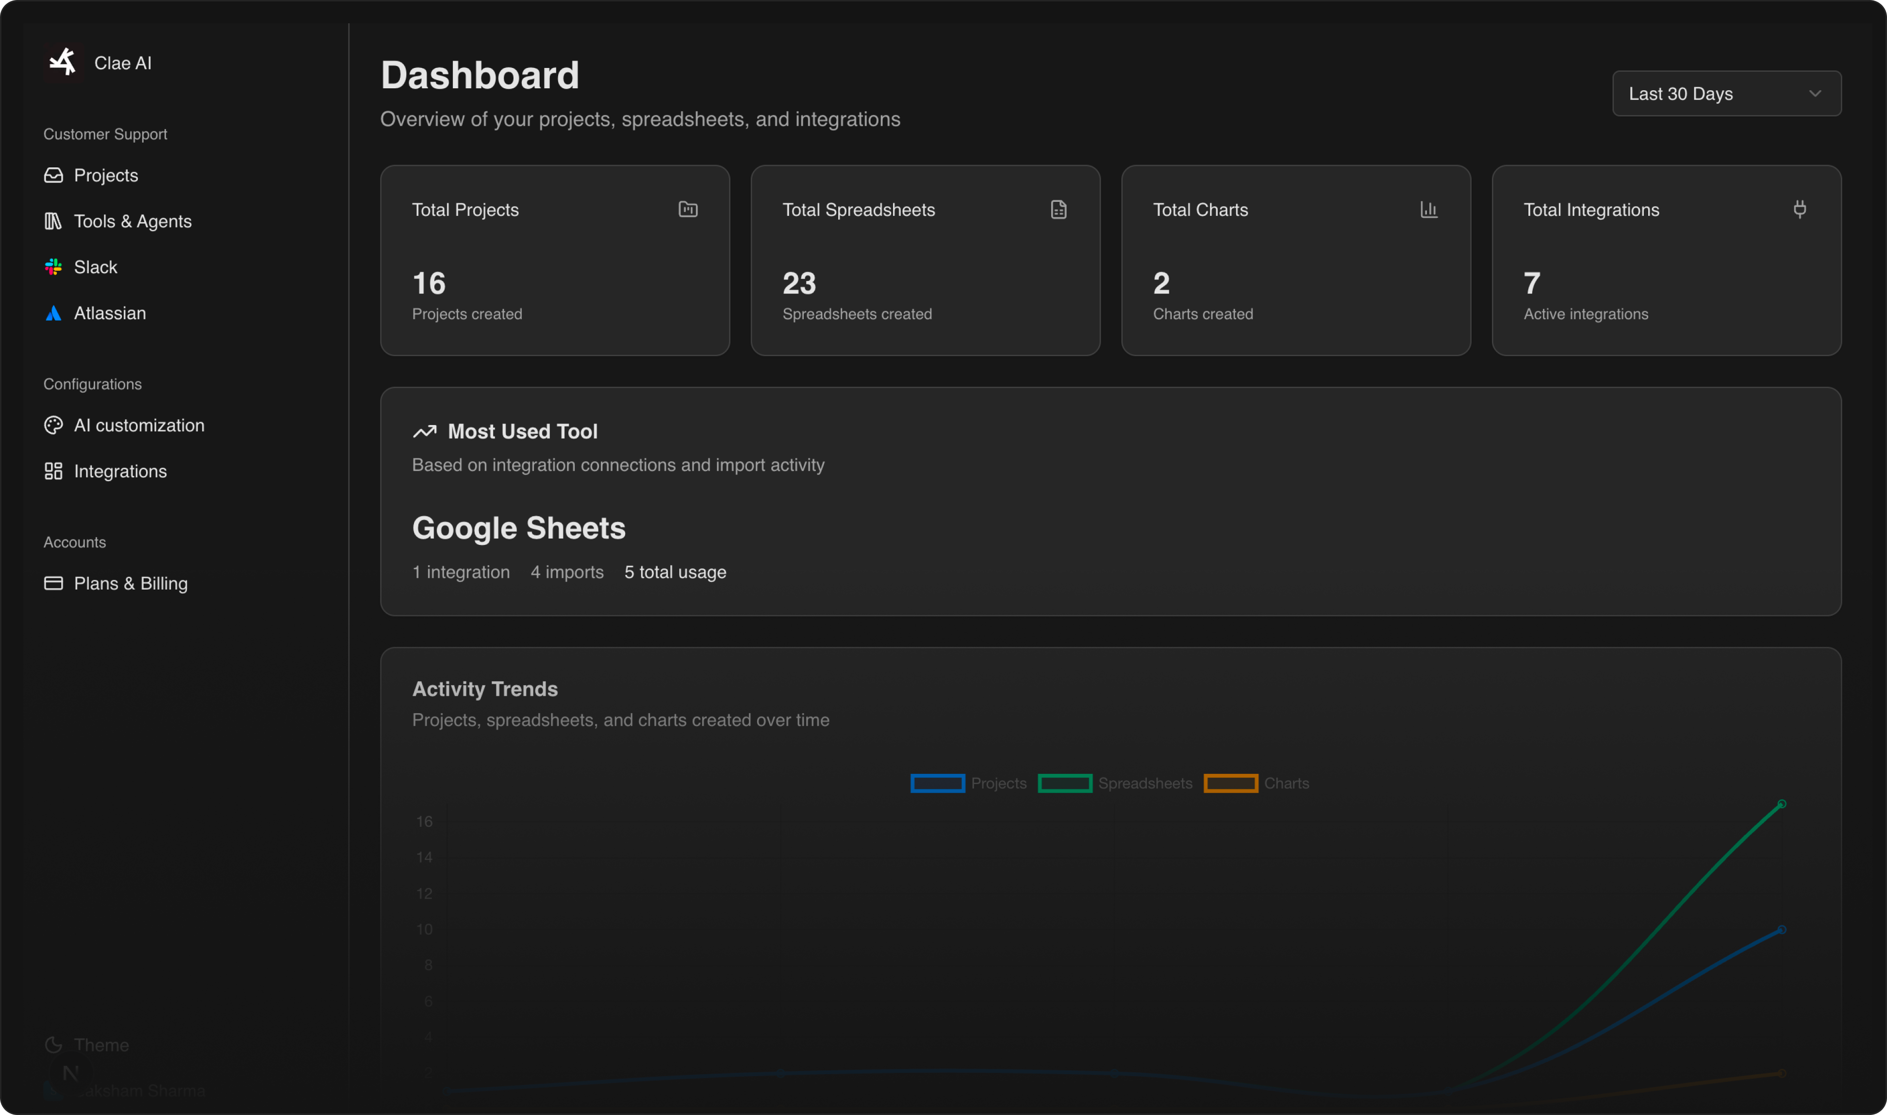Click the Spreadsheets line endpoint on chart
Viewport: 1887px width, 1115px height.
point(1781,804)
